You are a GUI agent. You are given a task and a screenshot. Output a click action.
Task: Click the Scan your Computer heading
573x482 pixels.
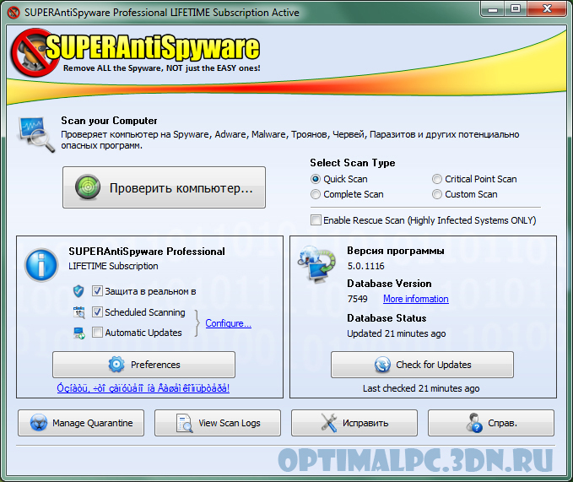tap(109, 121)
